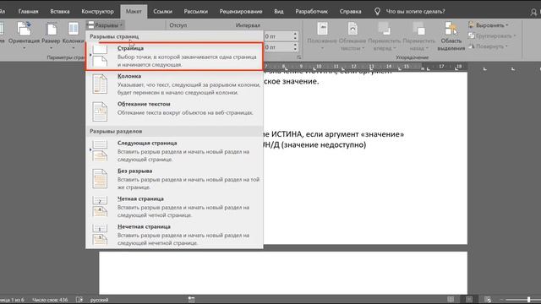Image resolution: width=541 pixels, height=304 pixels.
Task: Expand the Размер dropdown arrow
Action: (x=51, y=47)
